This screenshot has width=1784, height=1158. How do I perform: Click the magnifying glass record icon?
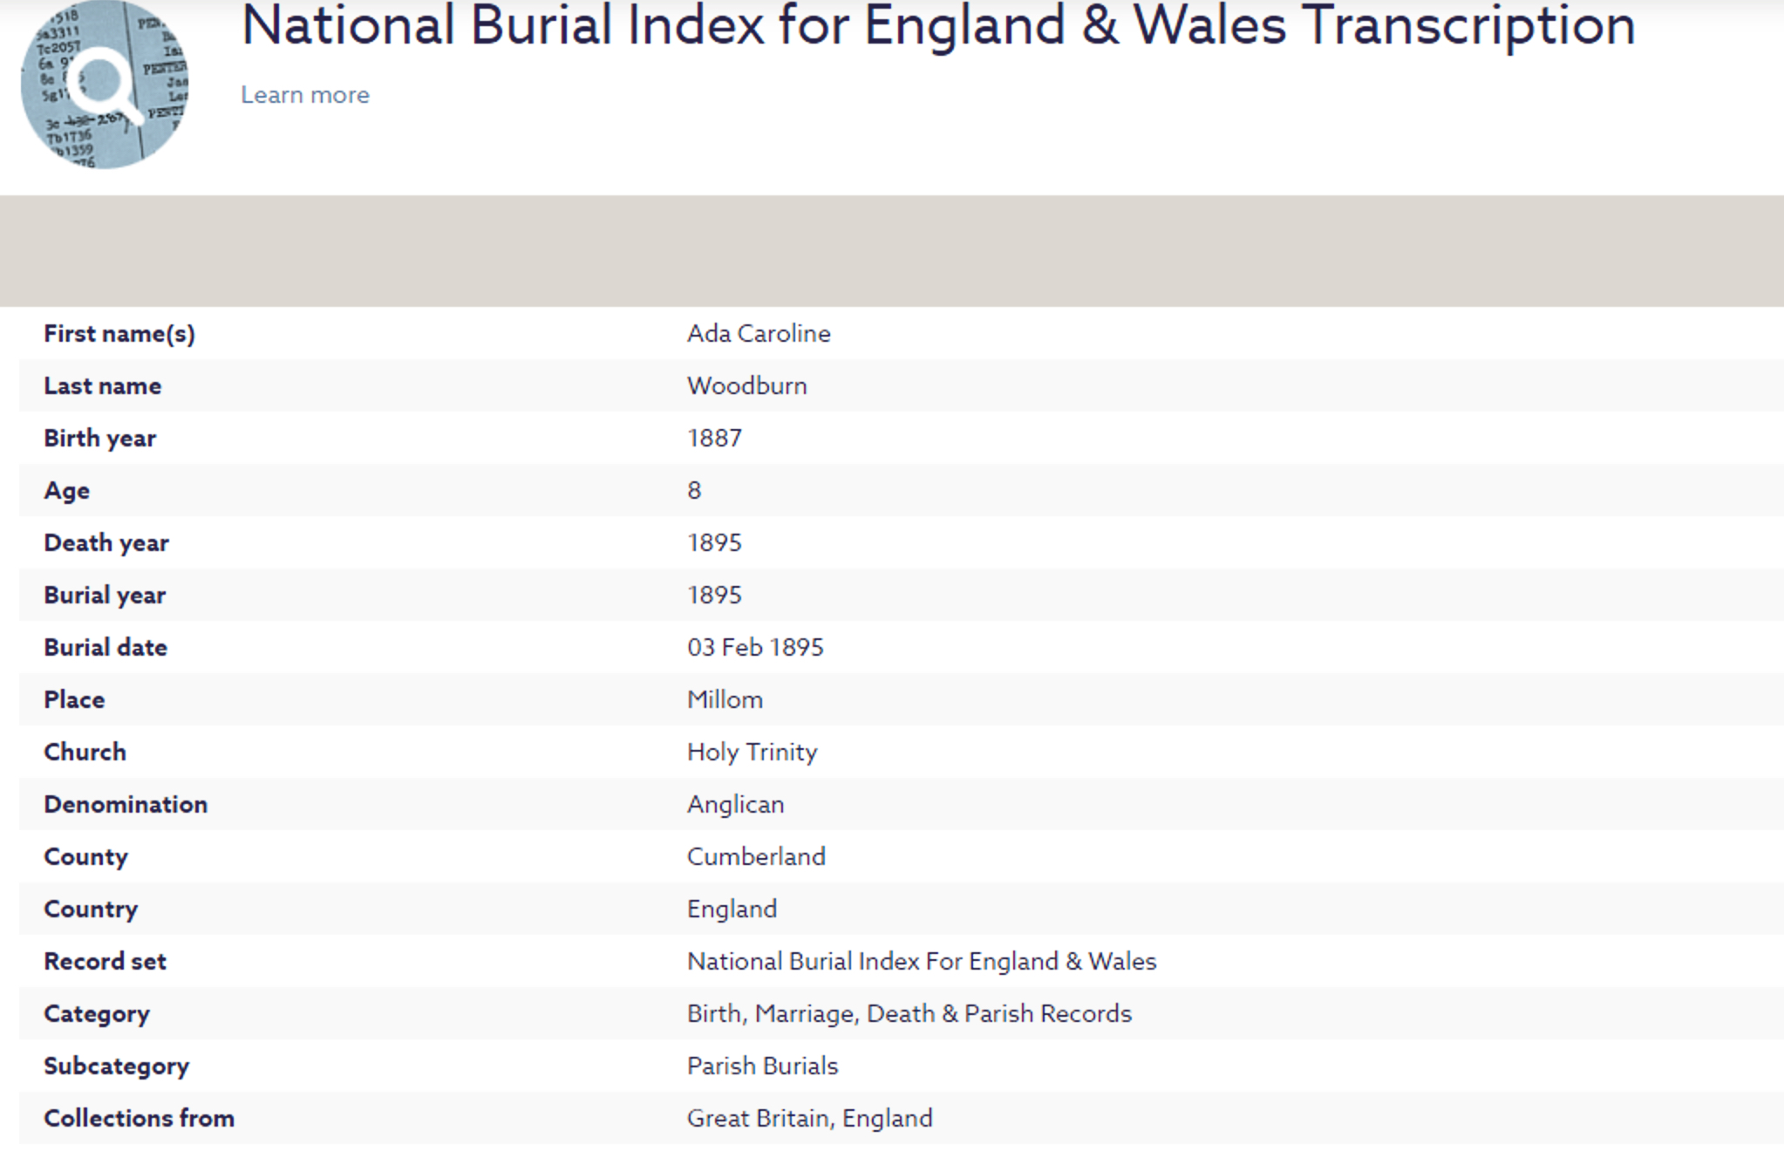(105, 85)
